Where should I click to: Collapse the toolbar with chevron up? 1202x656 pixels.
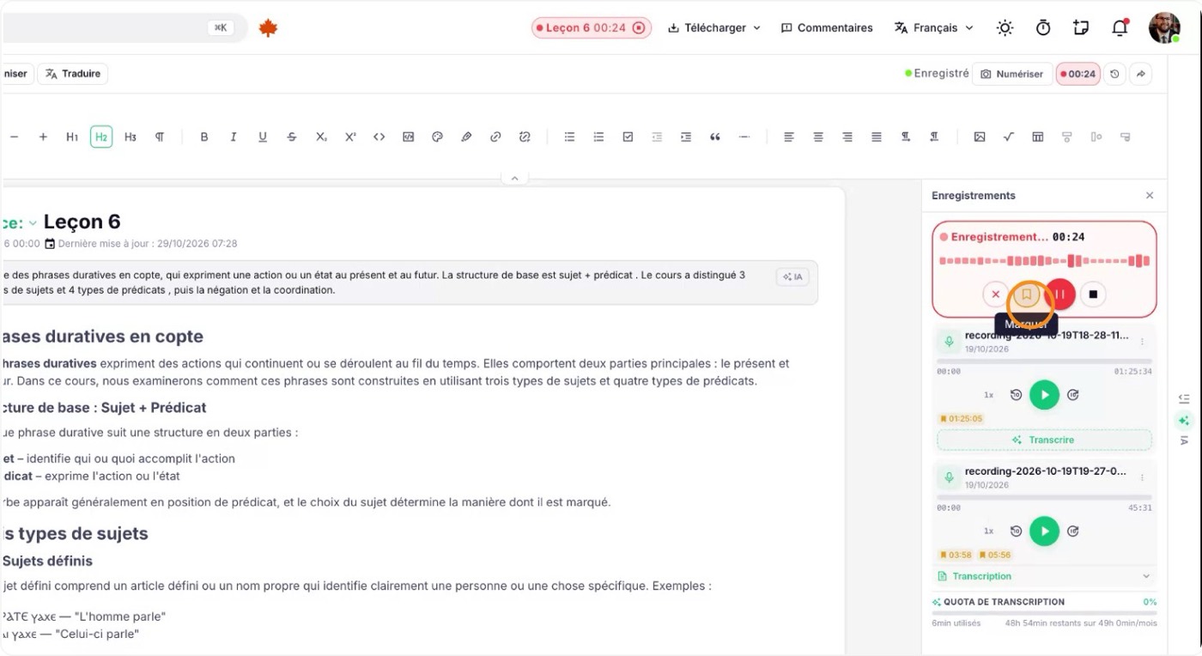[x=514, y=179]
